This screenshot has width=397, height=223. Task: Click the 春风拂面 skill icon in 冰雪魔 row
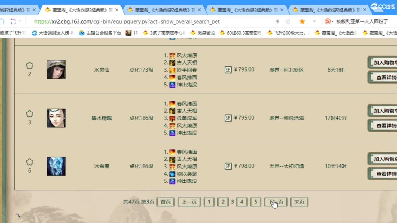click(172, 152)
